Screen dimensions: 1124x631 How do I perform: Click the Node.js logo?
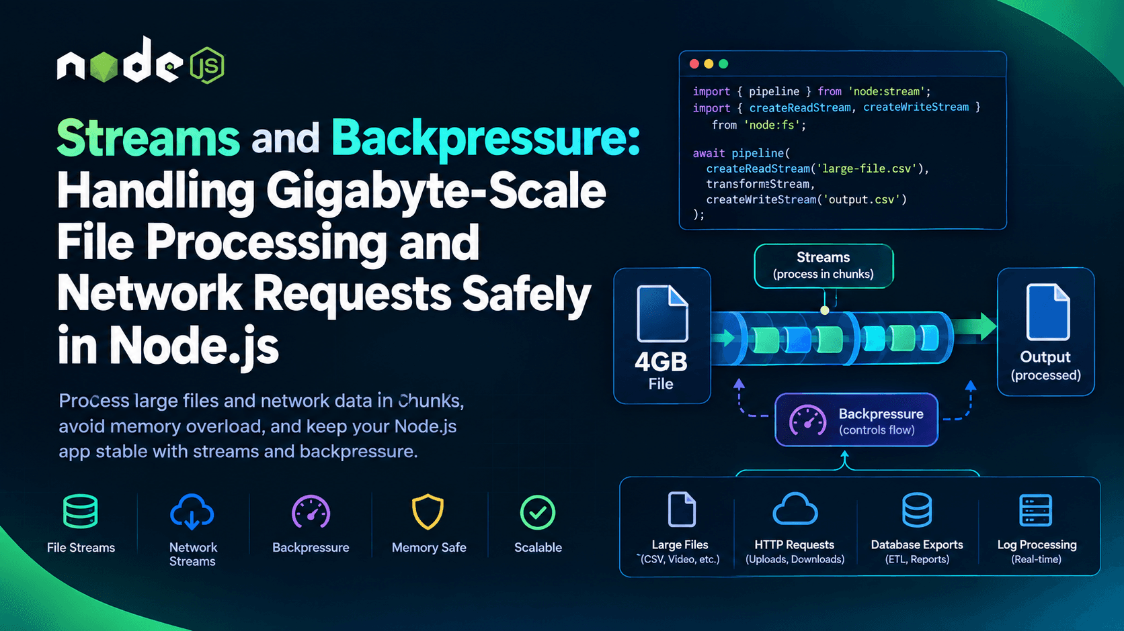coord(140,60)
